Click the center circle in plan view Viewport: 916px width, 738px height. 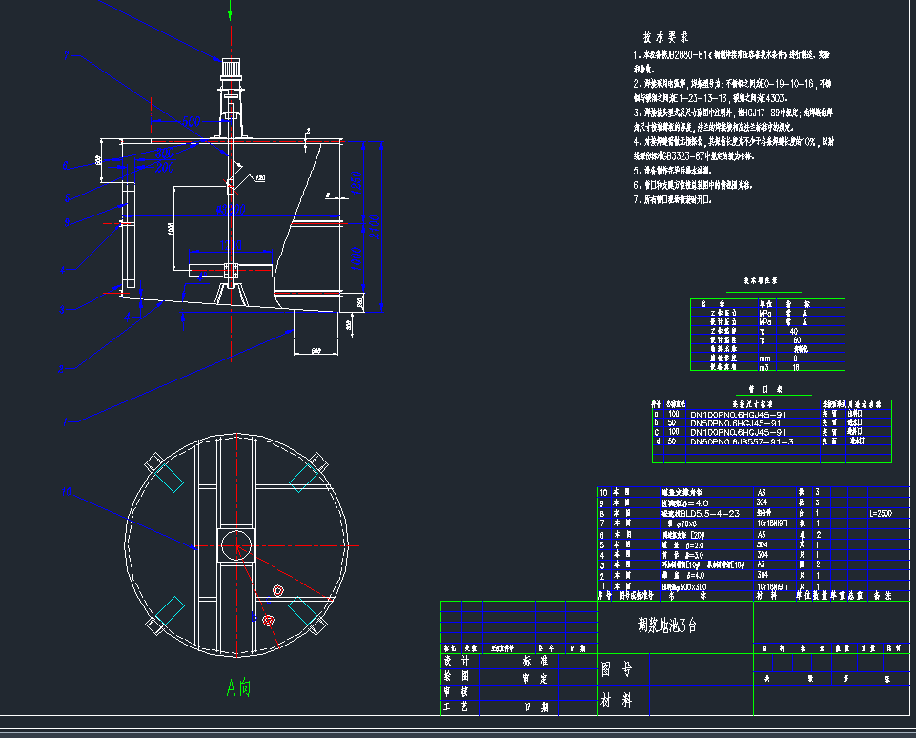click(237, 546)
